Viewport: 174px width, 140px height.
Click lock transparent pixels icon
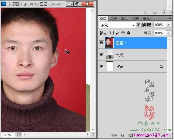click(112, 33)
